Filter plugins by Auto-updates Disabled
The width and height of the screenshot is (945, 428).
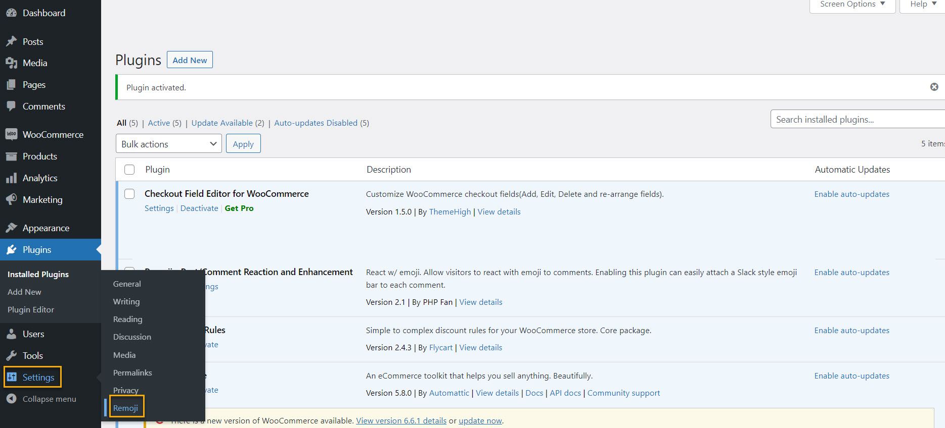tap(316, 123)
